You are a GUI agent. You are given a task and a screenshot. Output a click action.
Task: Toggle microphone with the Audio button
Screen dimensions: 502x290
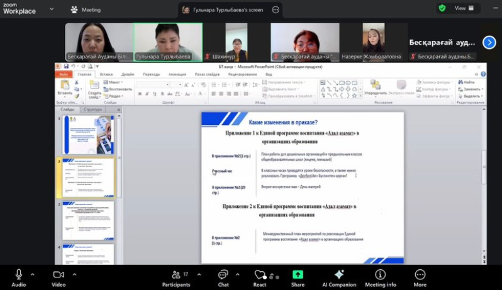(x=19, y=275)
